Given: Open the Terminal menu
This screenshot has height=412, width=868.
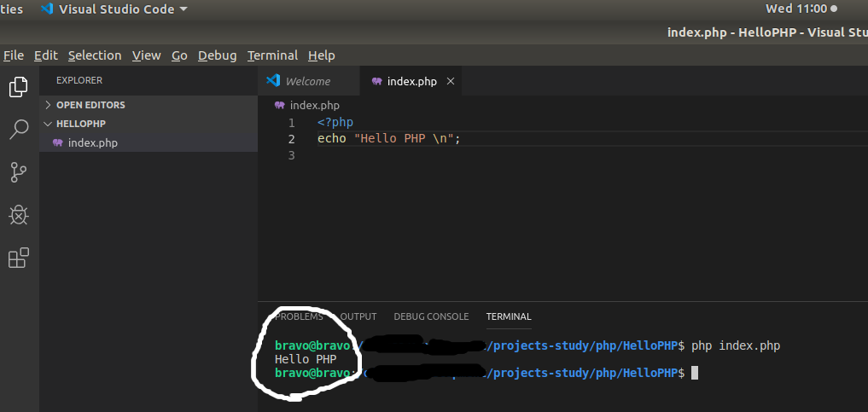Looking at the screenshot, I should click(272, 55).
